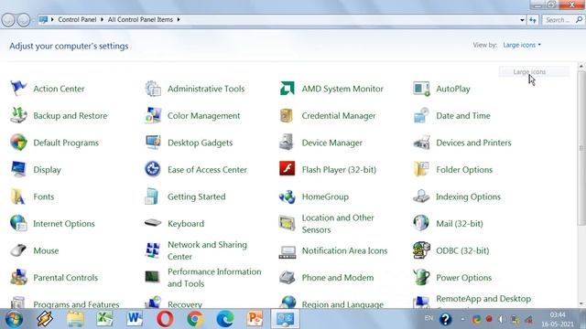Image resolution: width=586 pixels, height=329 pixels.
Task: Expand the address bar history dropdown arrow
Action: tap(522, 20)
